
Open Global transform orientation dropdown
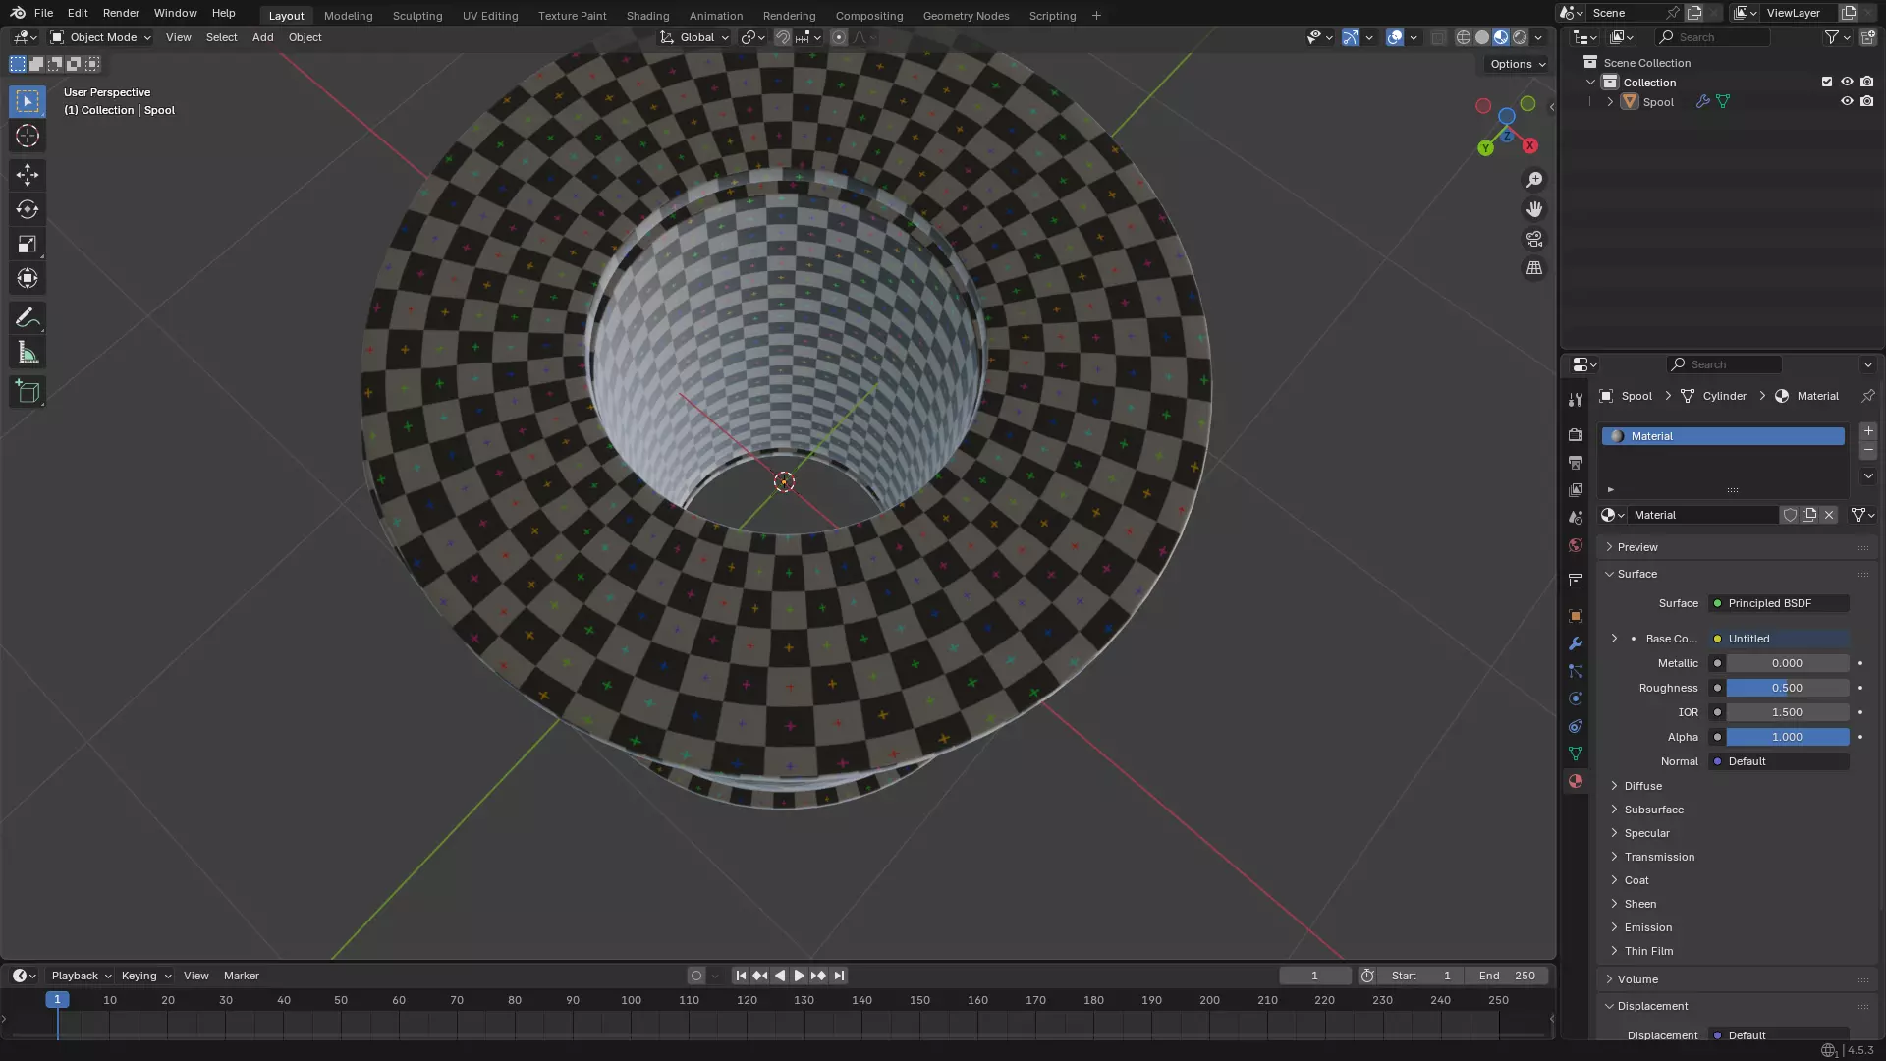click(x=695, y=37)
